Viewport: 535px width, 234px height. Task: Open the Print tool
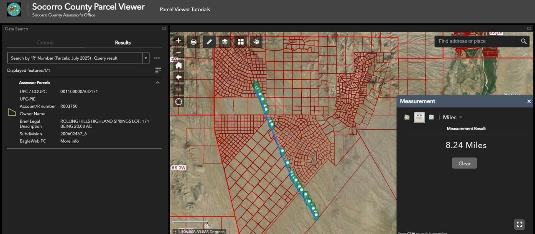pos(194,42)
